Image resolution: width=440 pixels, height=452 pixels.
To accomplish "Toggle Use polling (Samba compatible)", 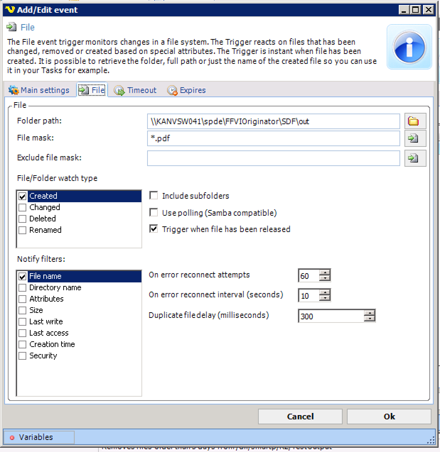I will point(154,213).
